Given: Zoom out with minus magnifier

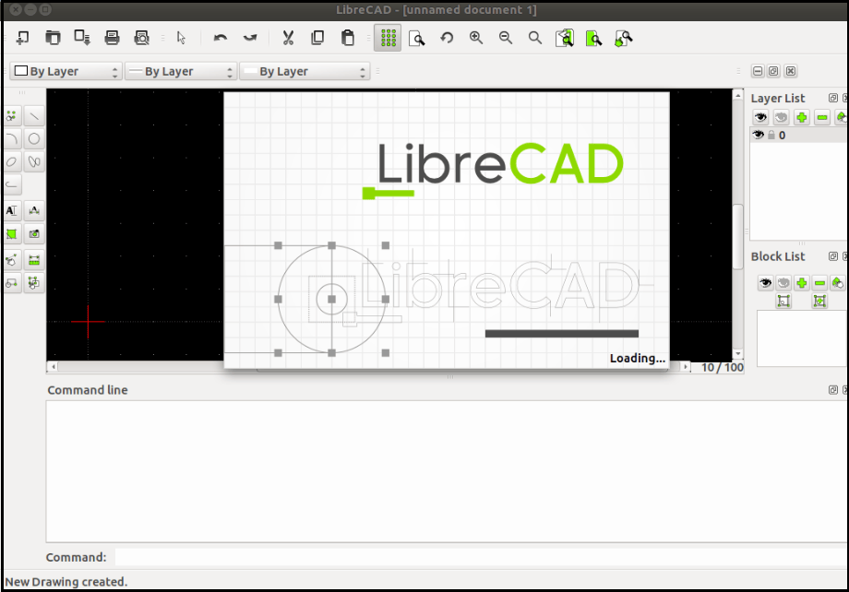Looking at the screenshot, I should coord(506,38).
